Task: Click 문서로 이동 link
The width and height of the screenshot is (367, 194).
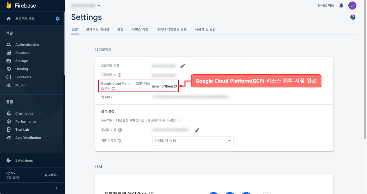Action: (x=326, y=6)
